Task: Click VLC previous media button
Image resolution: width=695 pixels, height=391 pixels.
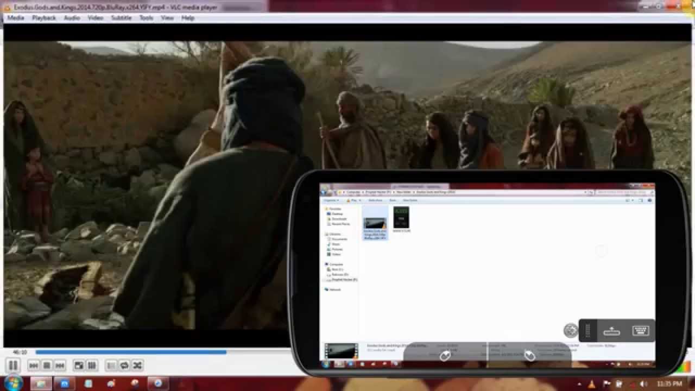Action: pyautogui.click(x=34, y=365)
